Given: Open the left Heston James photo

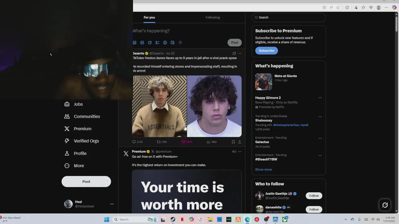Looking at the screenshot, I should pyautogui.click(x=160, y=106).
